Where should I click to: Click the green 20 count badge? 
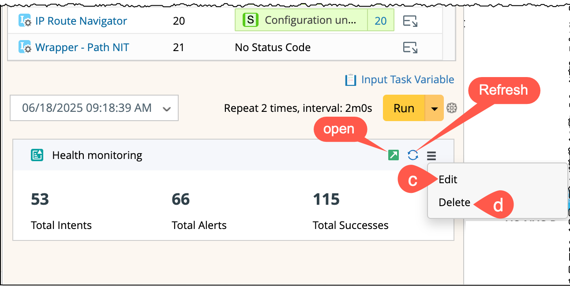(380, 21)
